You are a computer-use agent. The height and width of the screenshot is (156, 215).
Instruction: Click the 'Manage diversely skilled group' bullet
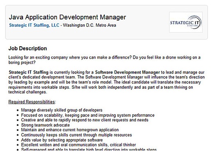tap(62, 110)
